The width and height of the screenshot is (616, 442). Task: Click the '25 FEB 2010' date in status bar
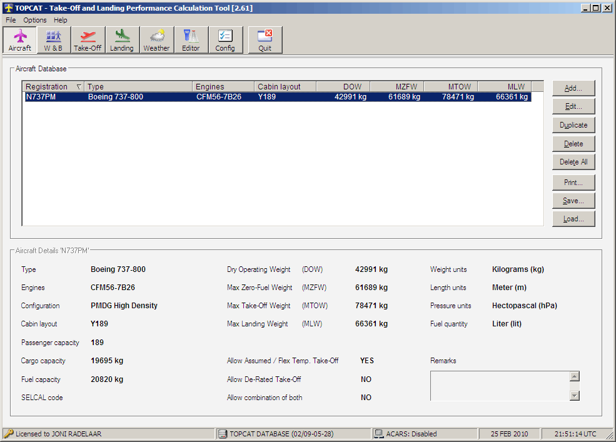click(509, 434)
